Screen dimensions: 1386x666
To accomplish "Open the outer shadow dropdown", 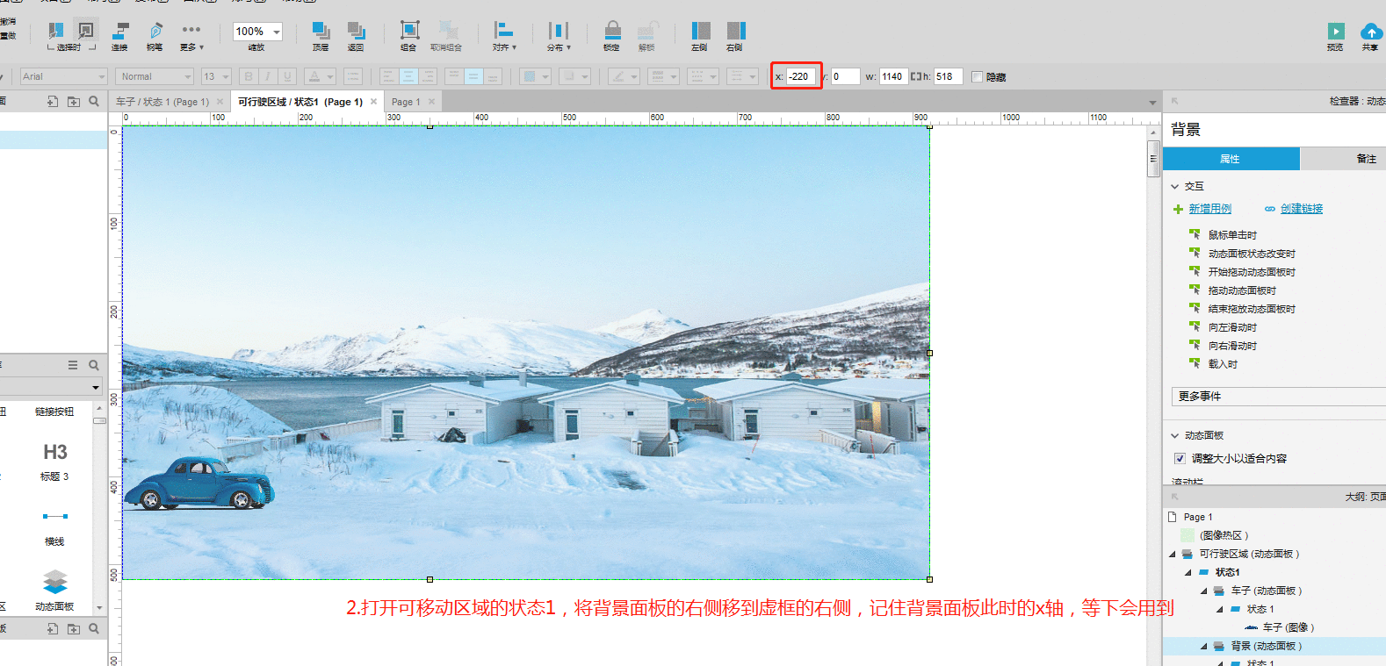I will 574,76.
